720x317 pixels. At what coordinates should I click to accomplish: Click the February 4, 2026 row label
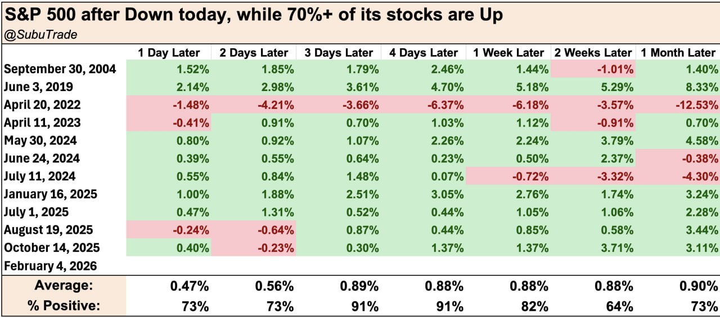point(51,266)
